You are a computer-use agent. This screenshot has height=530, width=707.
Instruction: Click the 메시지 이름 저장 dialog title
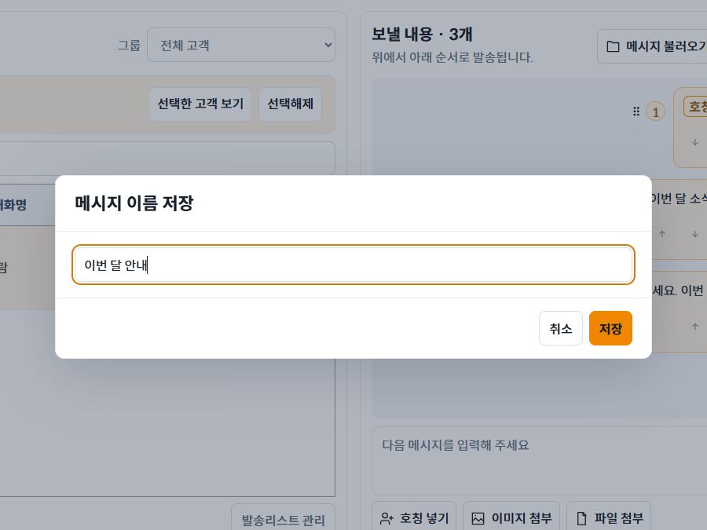[x=134, y=203]
